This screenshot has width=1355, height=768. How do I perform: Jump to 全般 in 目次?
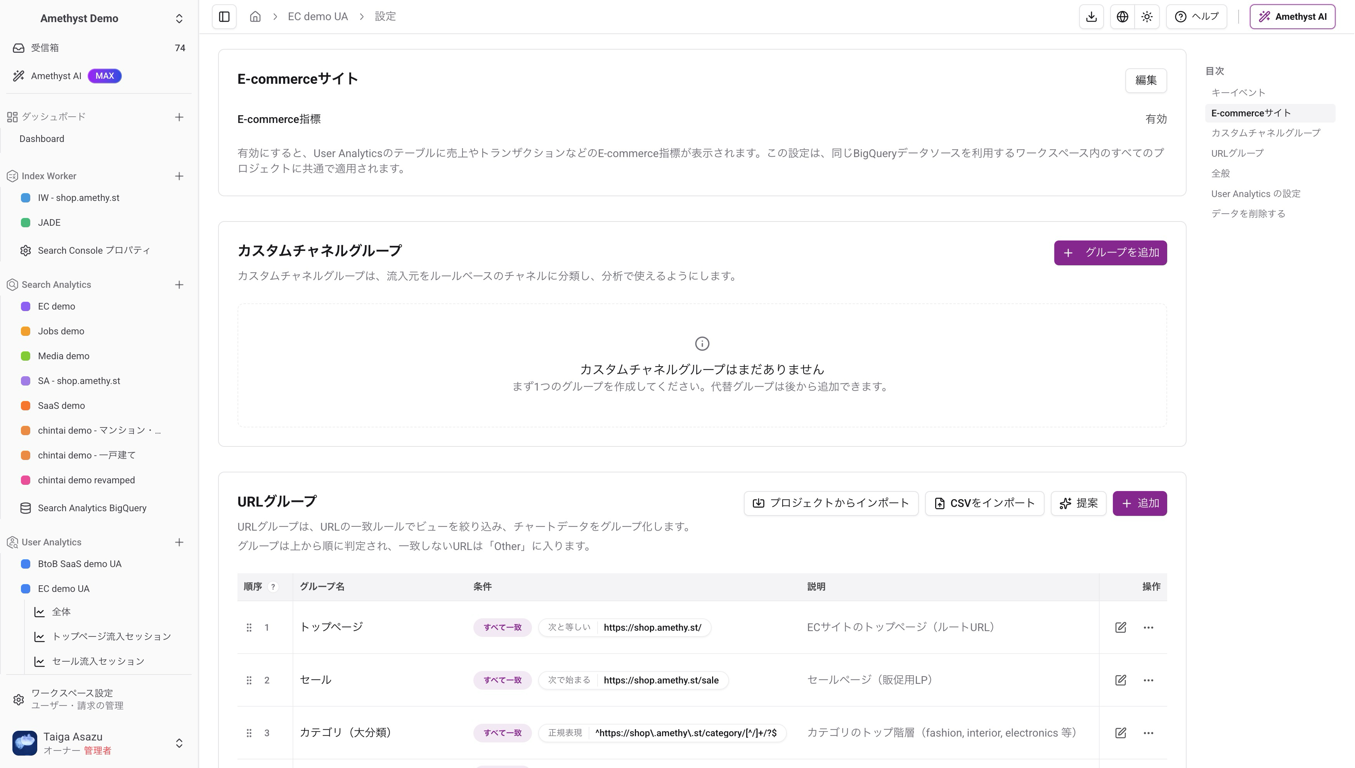(x=1220, y=173)
